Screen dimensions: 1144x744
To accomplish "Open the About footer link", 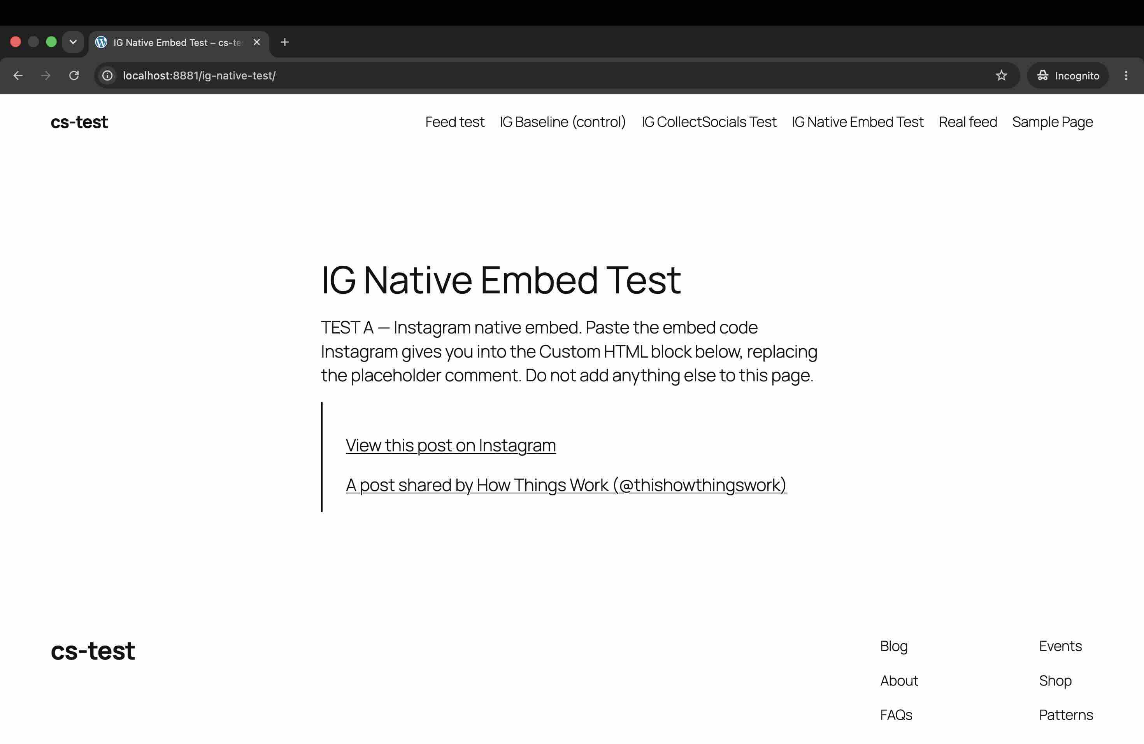I will pyautogui.click(x=899, y=681).
